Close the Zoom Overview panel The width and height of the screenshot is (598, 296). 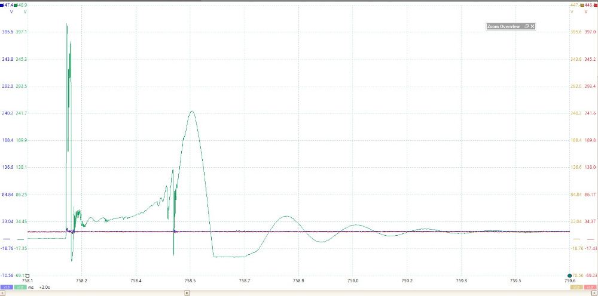tap(532, 26)
